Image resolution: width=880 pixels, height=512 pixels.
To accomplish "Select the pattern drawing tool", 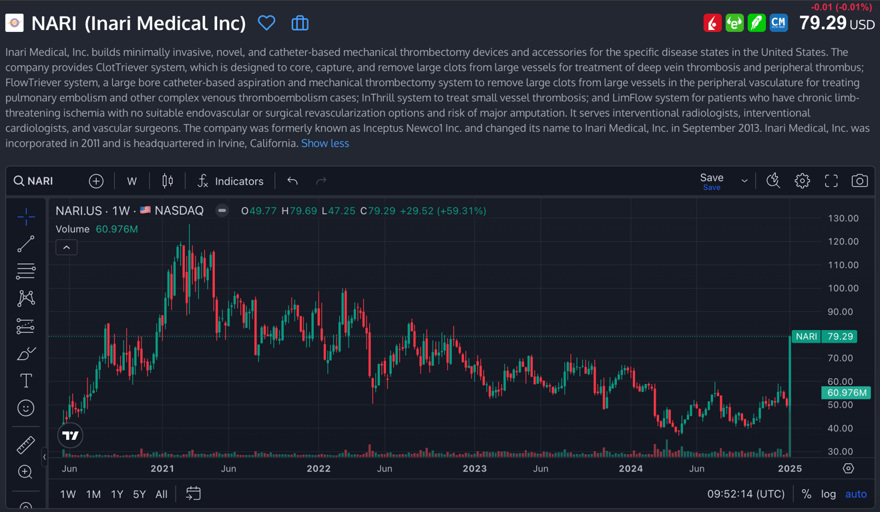I will (x=26, y=299).
